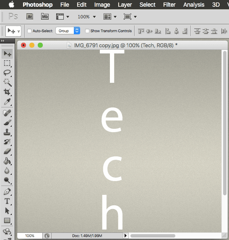This screenshot has width=229, height=240.
Task: Select the Blur tool
Action: click(7, 171)
